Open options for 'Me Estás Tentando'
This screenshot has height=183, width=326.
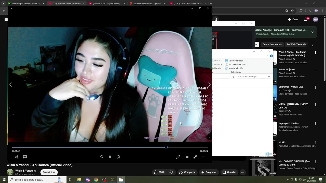coord(315,53)
